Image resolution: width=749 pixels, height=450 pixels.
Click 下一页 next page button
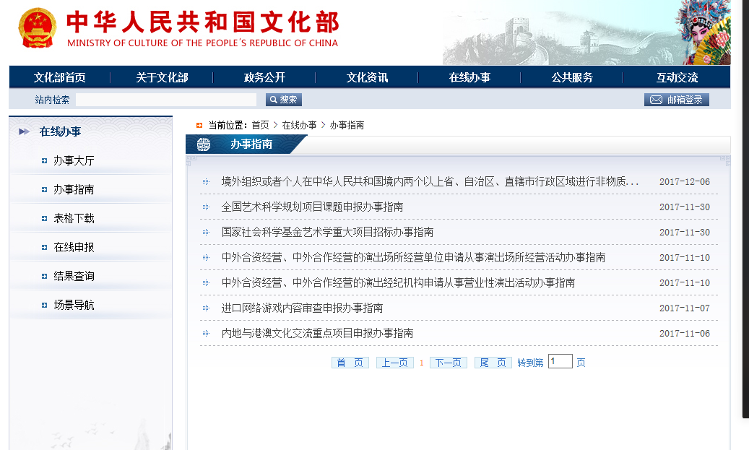coord(449,363)
